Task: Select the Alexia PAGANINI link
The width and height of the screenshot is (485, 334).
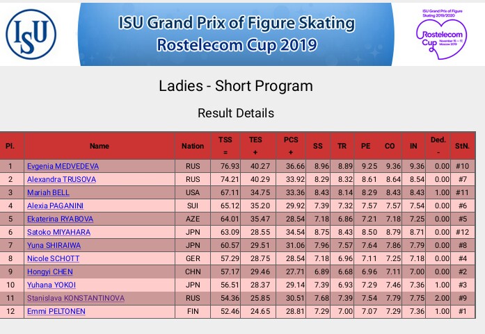Action: tap(55, 206)
